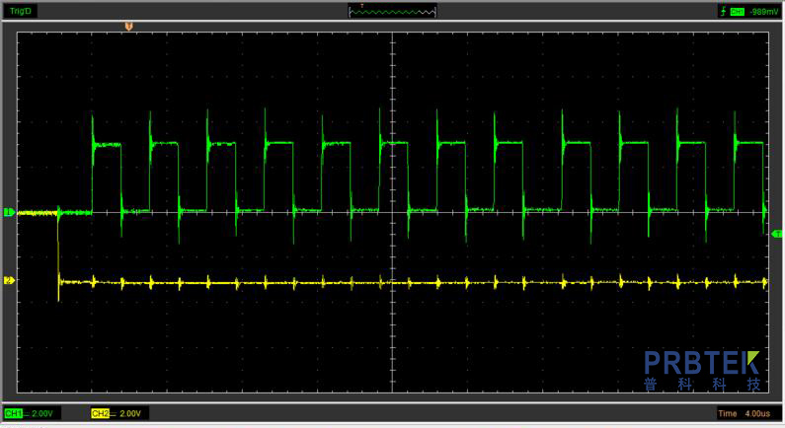This screenshot has height=428, width=785.
Task: Click the center of the graticule crosshair
Action: [393, 212]
